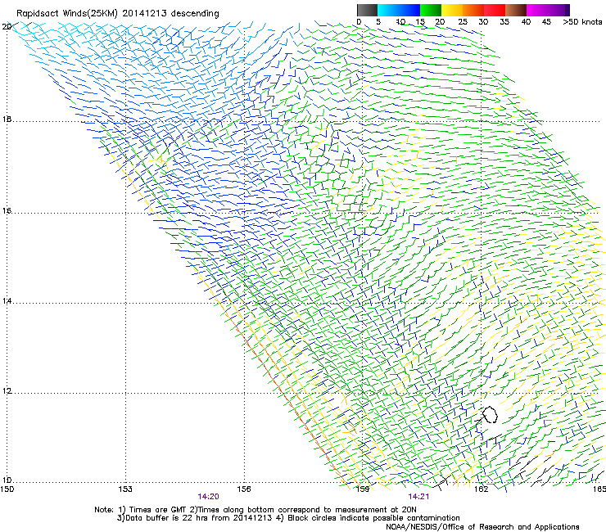606x532 pixels.
Task: Click the dark purple >50 knots swatch
Action: click(568, 10)
